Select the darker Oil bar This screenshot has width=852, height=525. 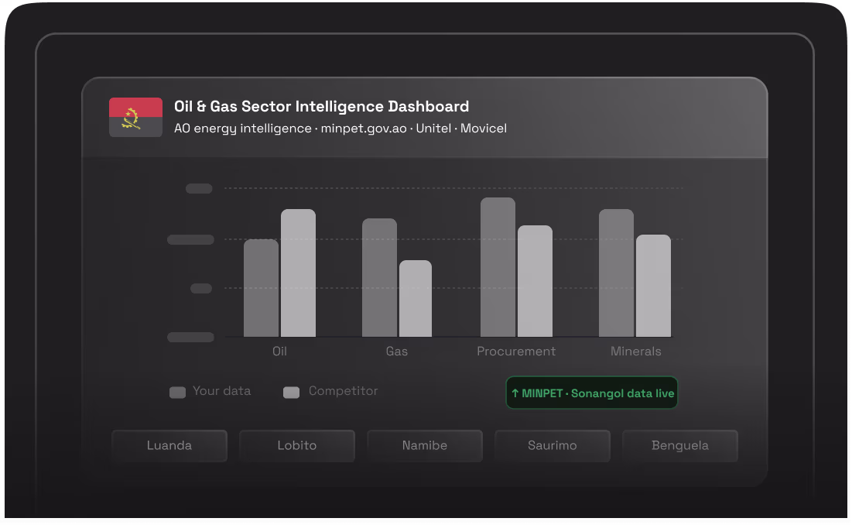[x=261, y=288]
